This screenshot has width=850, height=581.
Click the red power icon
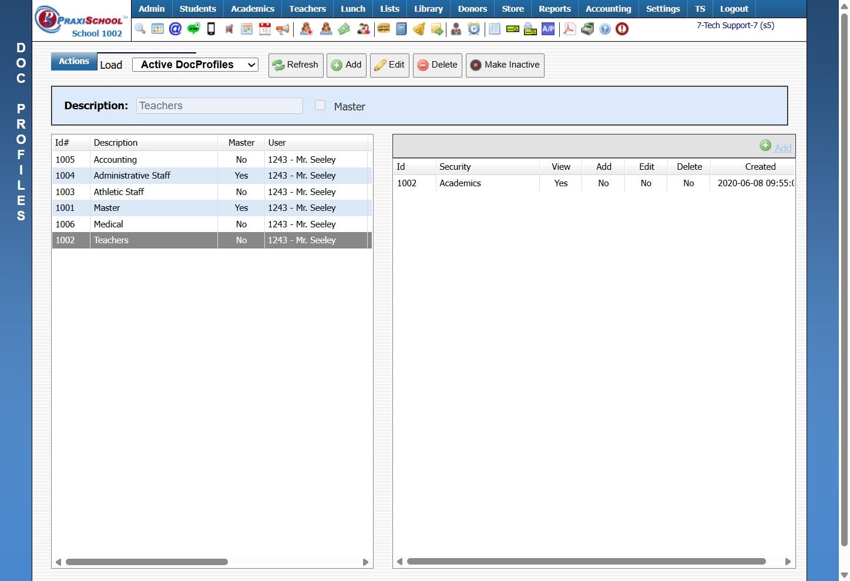click(x=622, y=29)
